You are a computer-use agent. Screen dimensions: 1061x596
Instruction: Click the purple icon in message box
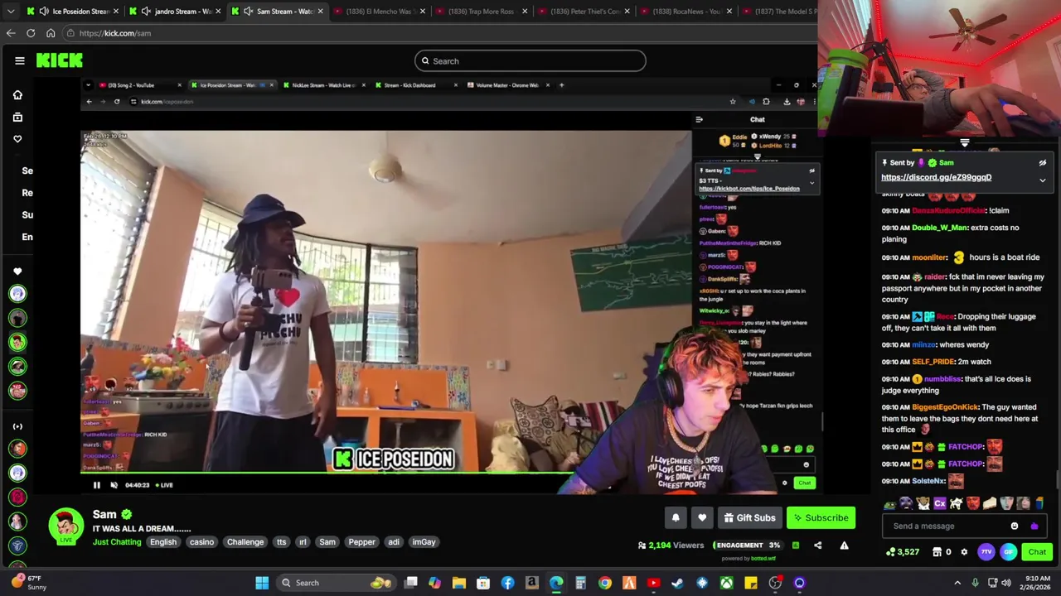(1034, 526)
